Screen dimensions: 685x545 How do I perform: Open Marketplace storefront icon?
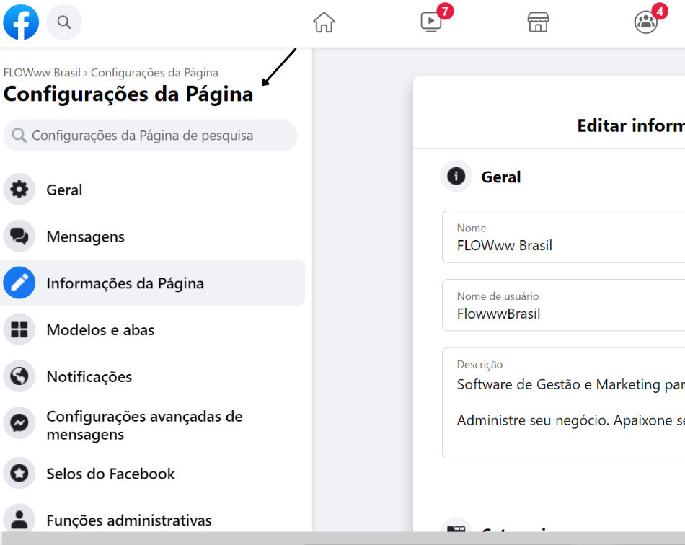(x=538, y=22)
